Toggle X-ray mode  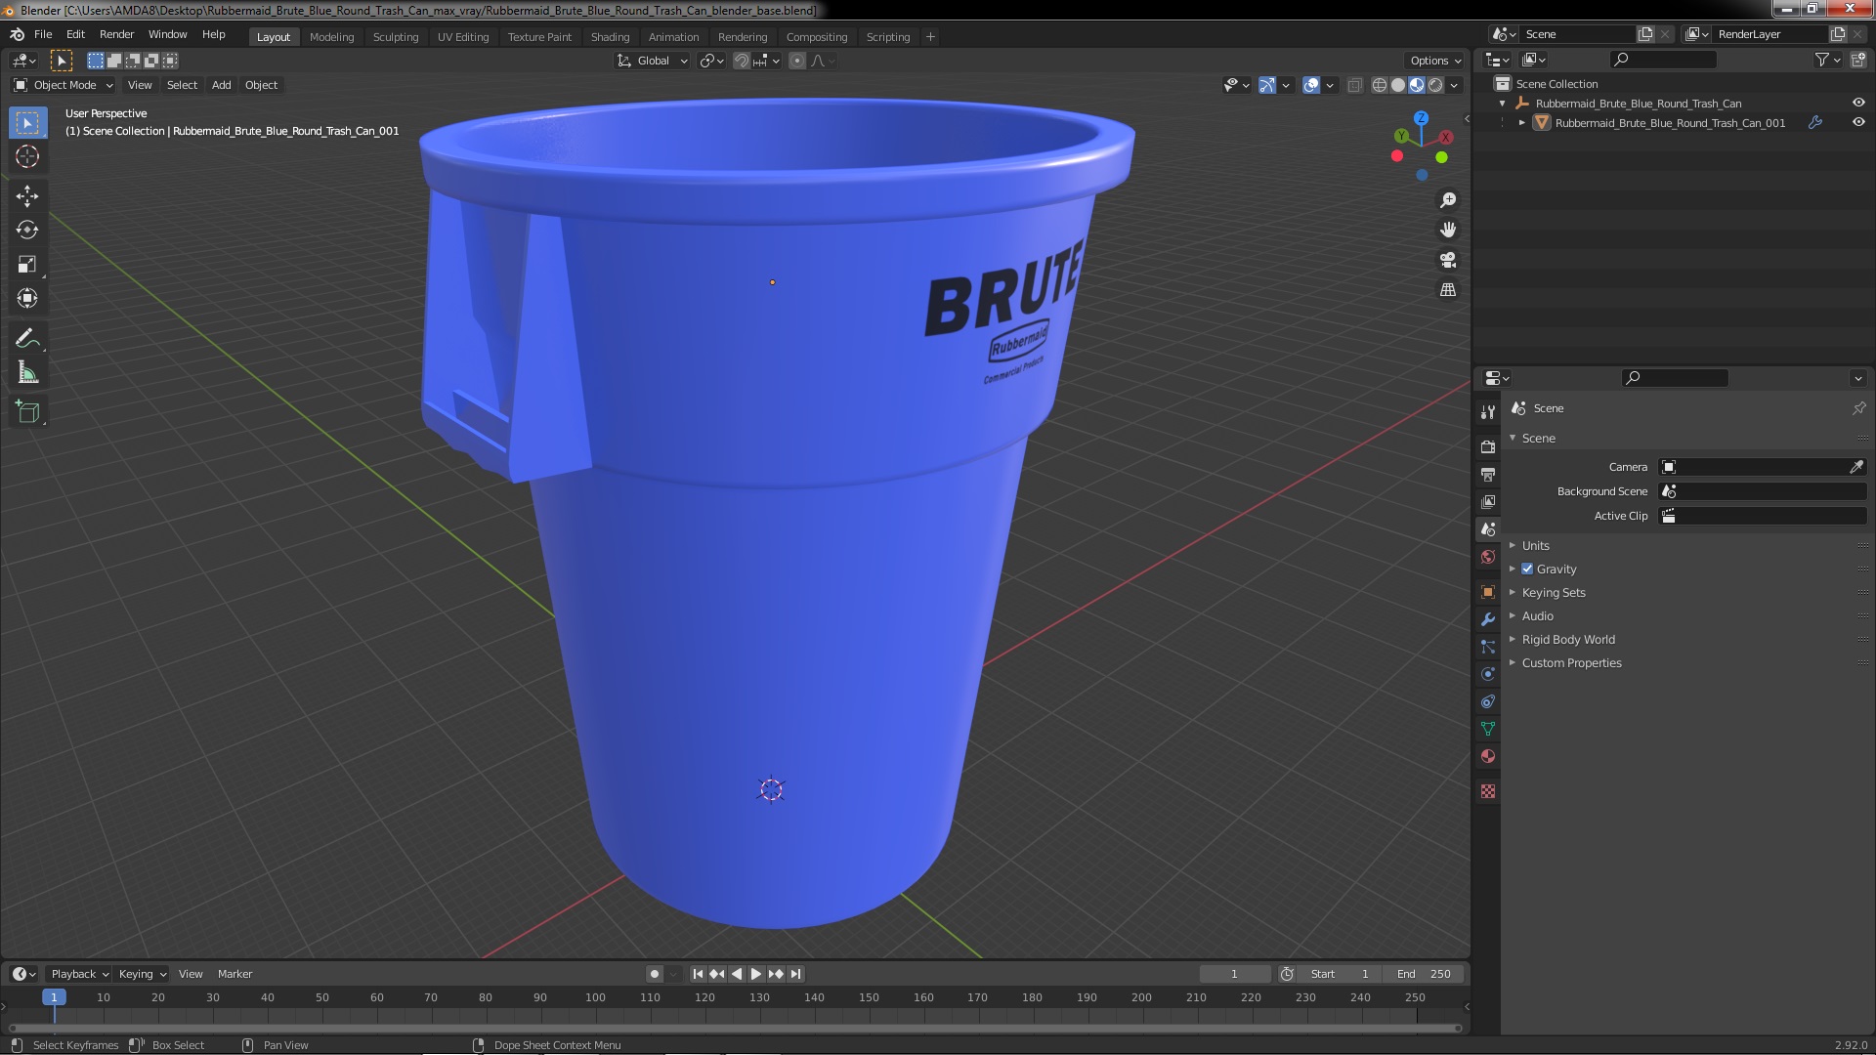pyautogui.click(x=1354, y=85)
